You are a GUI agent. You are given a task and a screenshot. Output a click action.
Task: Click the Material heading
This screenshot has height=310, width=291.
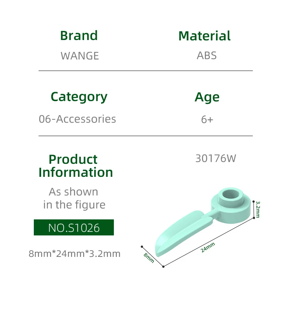pos(204,36)
